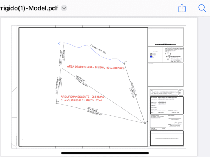Select the legend box with colored symbols

click(x=155, y=54)
